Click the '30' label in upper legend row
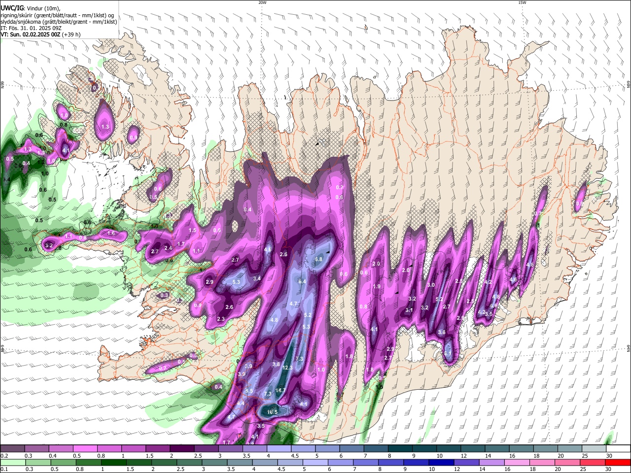Image resolution: width=631 pixels, height=473 pixels. [609, 456]
